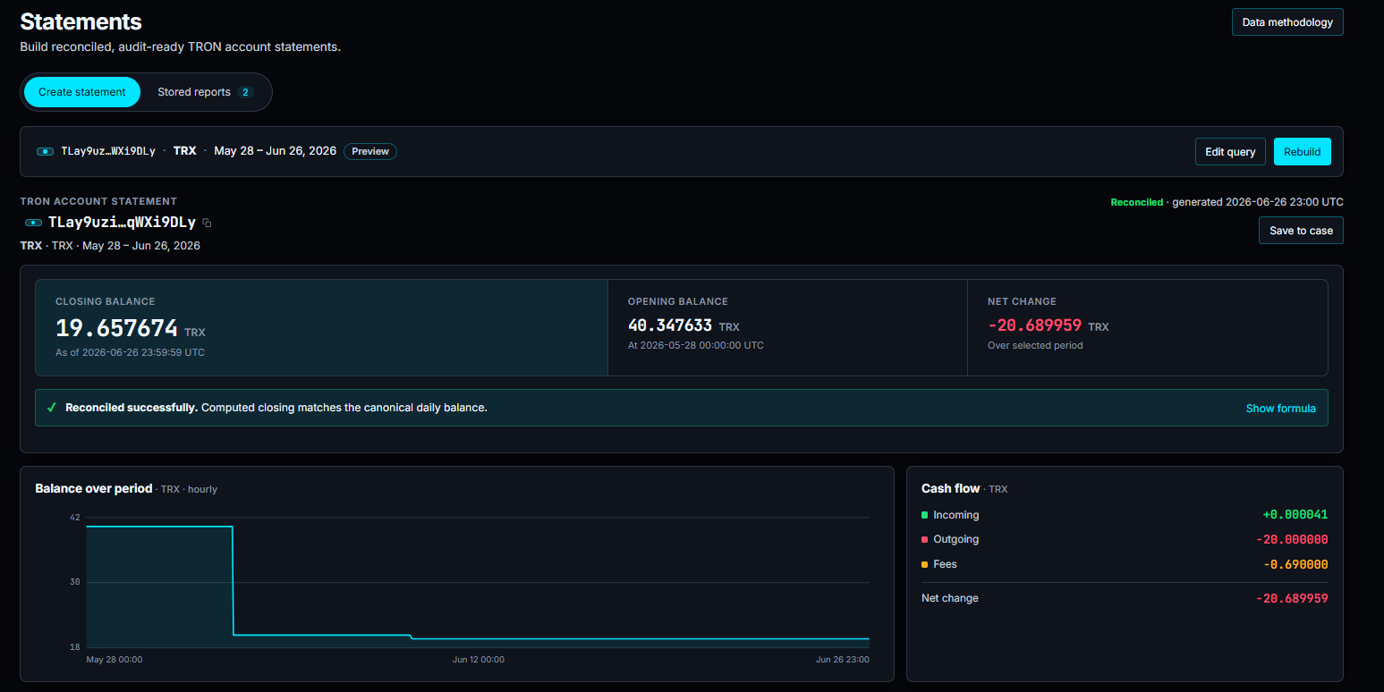Open the Stored reports tab
The width and height of the screenshot is (1384, 692).
coord(206,92)
